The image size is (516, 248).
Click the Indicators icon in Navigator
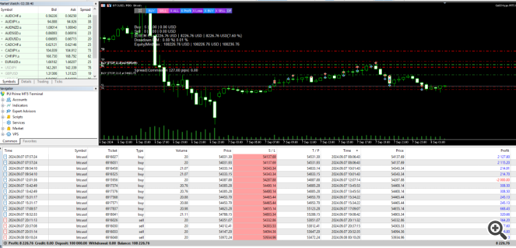8,105
